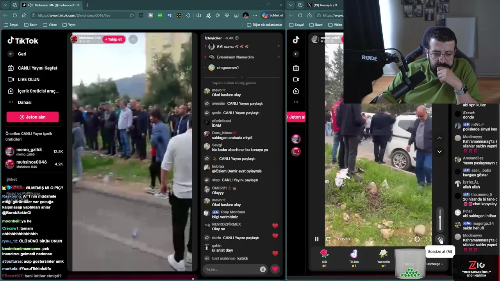Adjust the vertical volume slider above mute
The width and height of the screenshot is (500, 281).
point(440,221)
